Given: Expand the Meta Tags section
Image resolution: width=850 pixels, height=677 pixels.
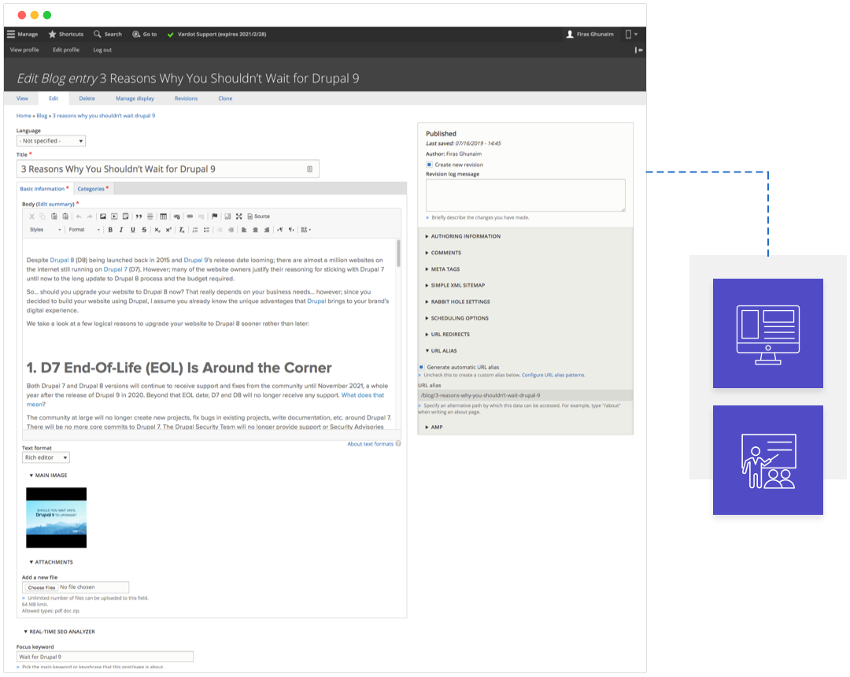Looking at the screenshot, I should tap(443, 269).
